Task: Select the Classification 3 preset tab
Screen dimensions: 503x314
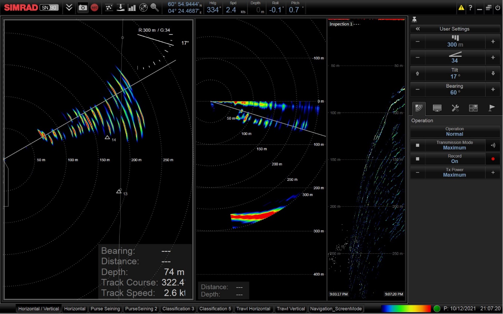Action: (x=178, y=309)
